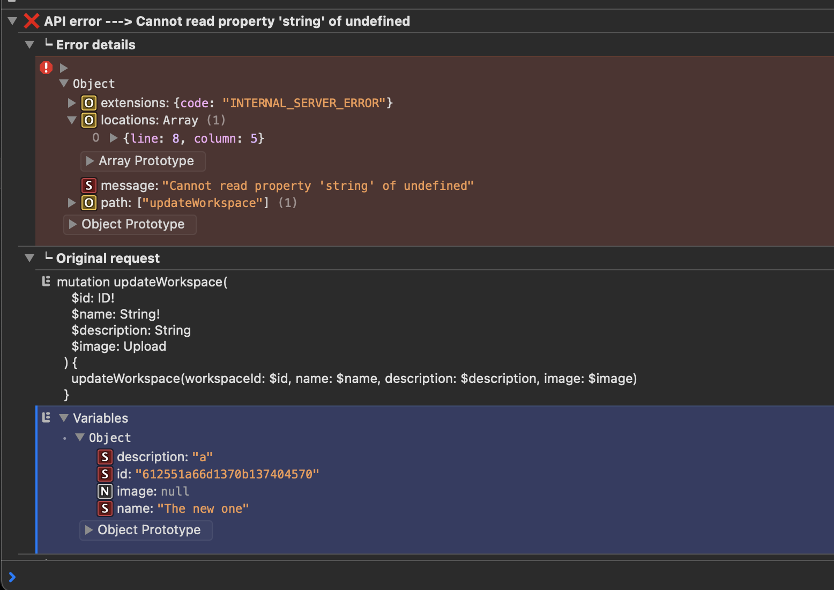Collapse the API error log entry
Viewport: 834px width, 590px height.
pyautogui.click(x=12, y=20)
